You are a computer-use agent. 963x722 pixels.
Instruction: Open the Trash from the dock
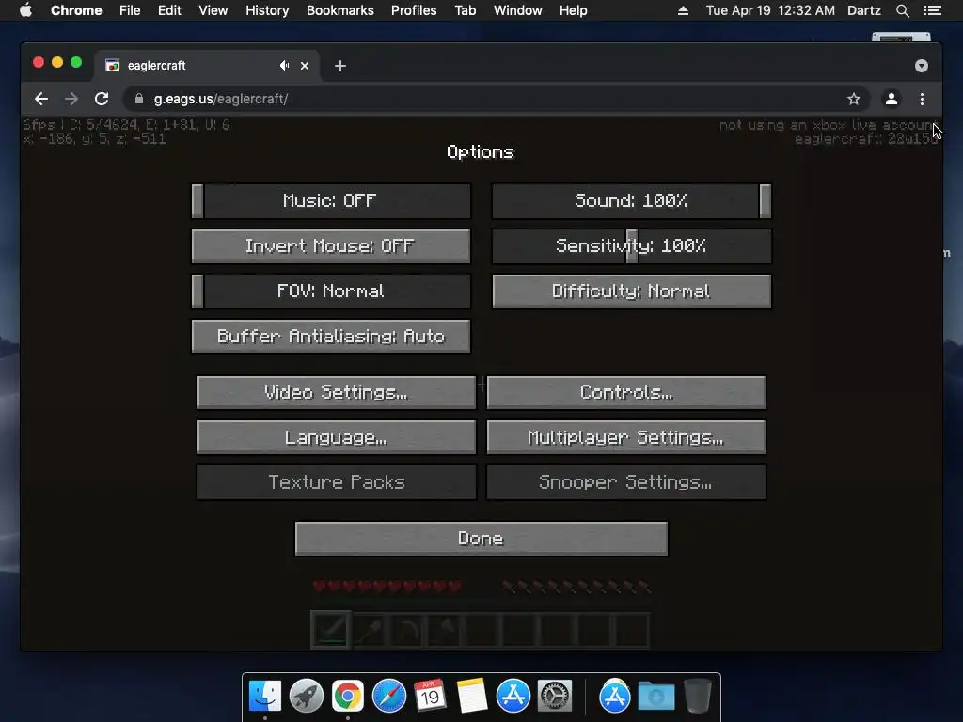[698, 696]
